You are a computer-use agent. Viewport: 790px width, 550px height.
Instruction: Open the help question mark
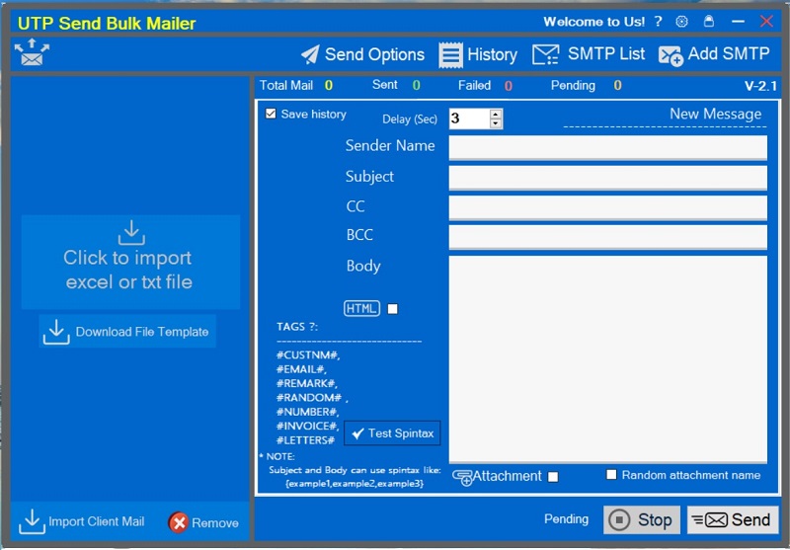pyautogui.click(x=658, y=22)
